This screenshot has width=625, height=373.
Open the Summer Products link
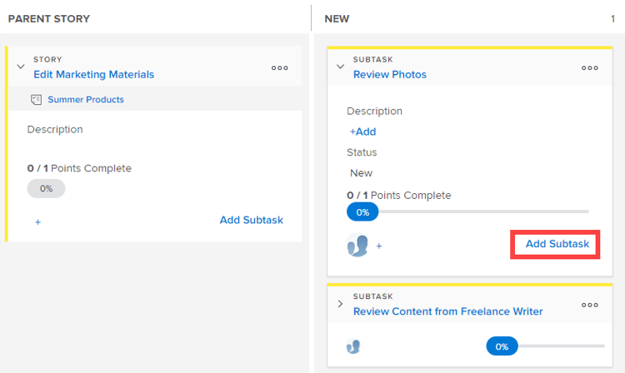86,100
